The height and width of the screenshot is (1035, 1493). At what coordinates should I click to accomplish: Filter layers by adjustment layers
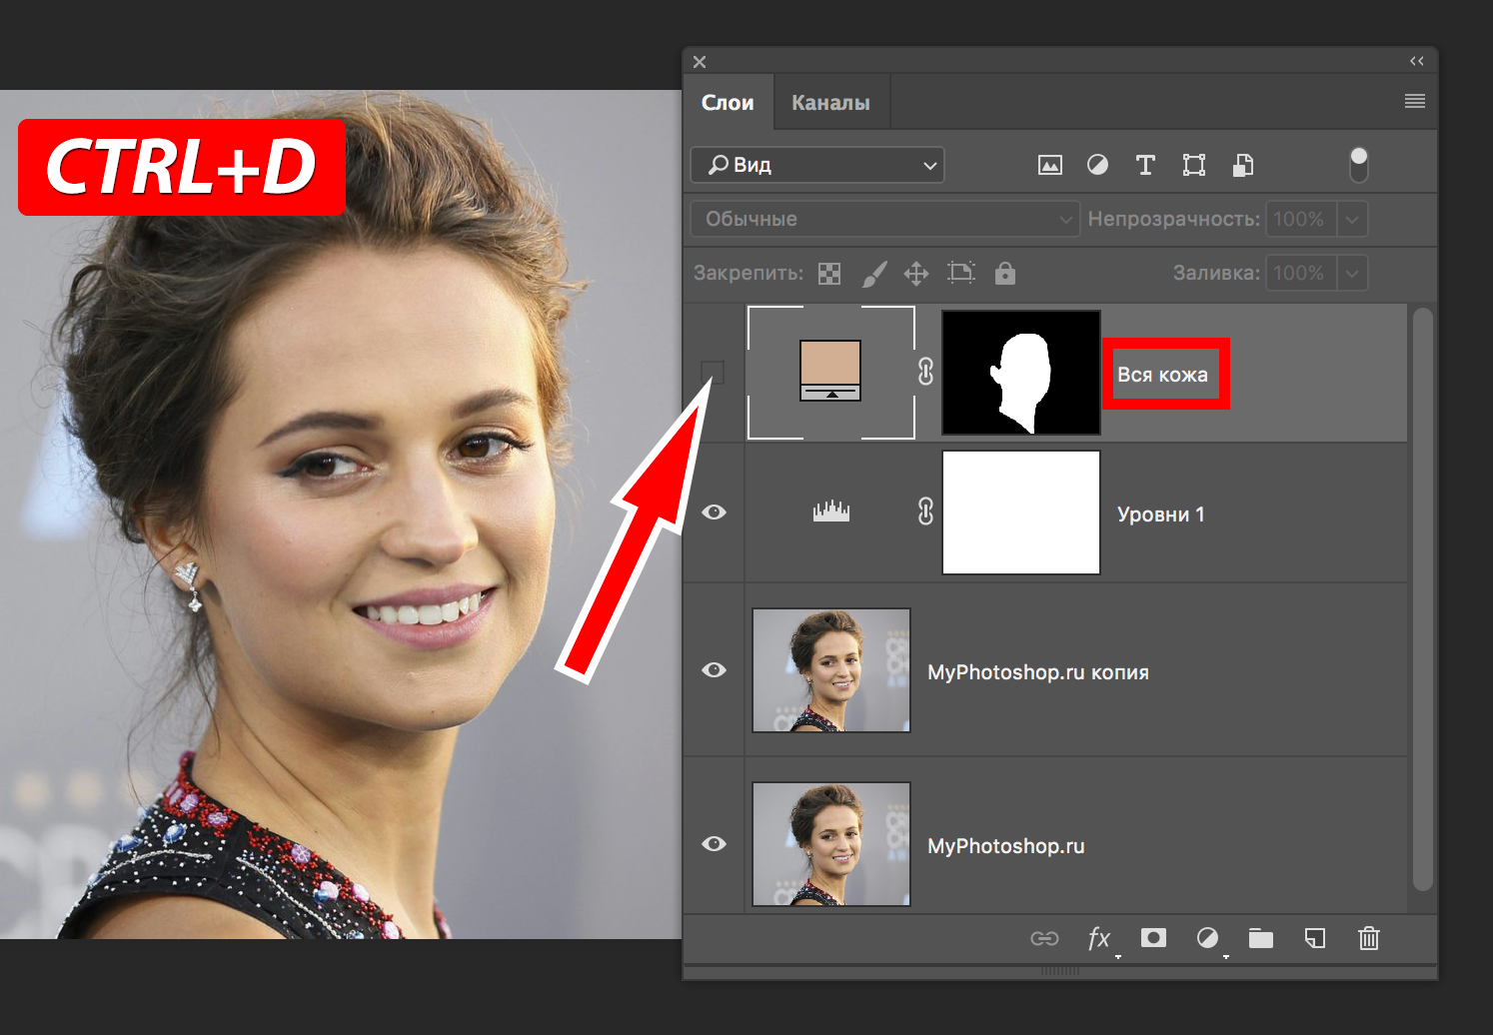pyautogui.click(x=1097, y=165)
